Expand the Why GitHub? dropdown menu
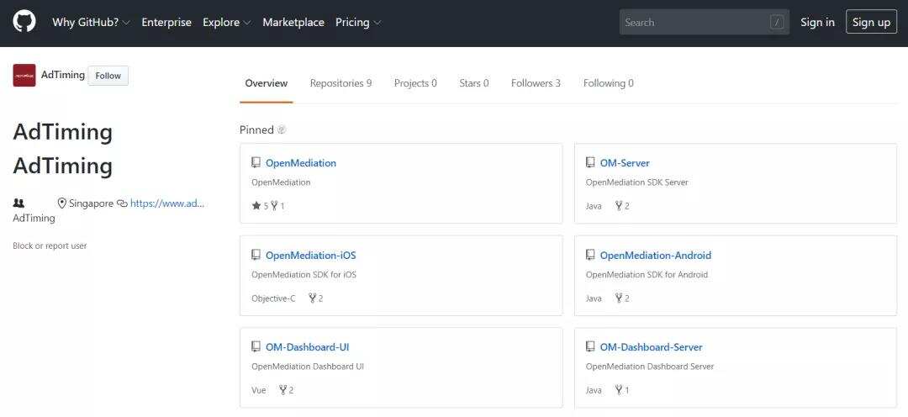This screenshot has height=417, width=908. (x=91, y=23)
